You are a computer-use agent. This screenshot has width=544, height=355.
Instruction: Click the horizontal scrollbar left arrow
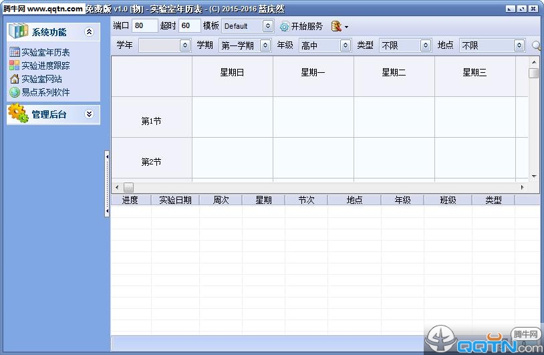coord(117,187)
